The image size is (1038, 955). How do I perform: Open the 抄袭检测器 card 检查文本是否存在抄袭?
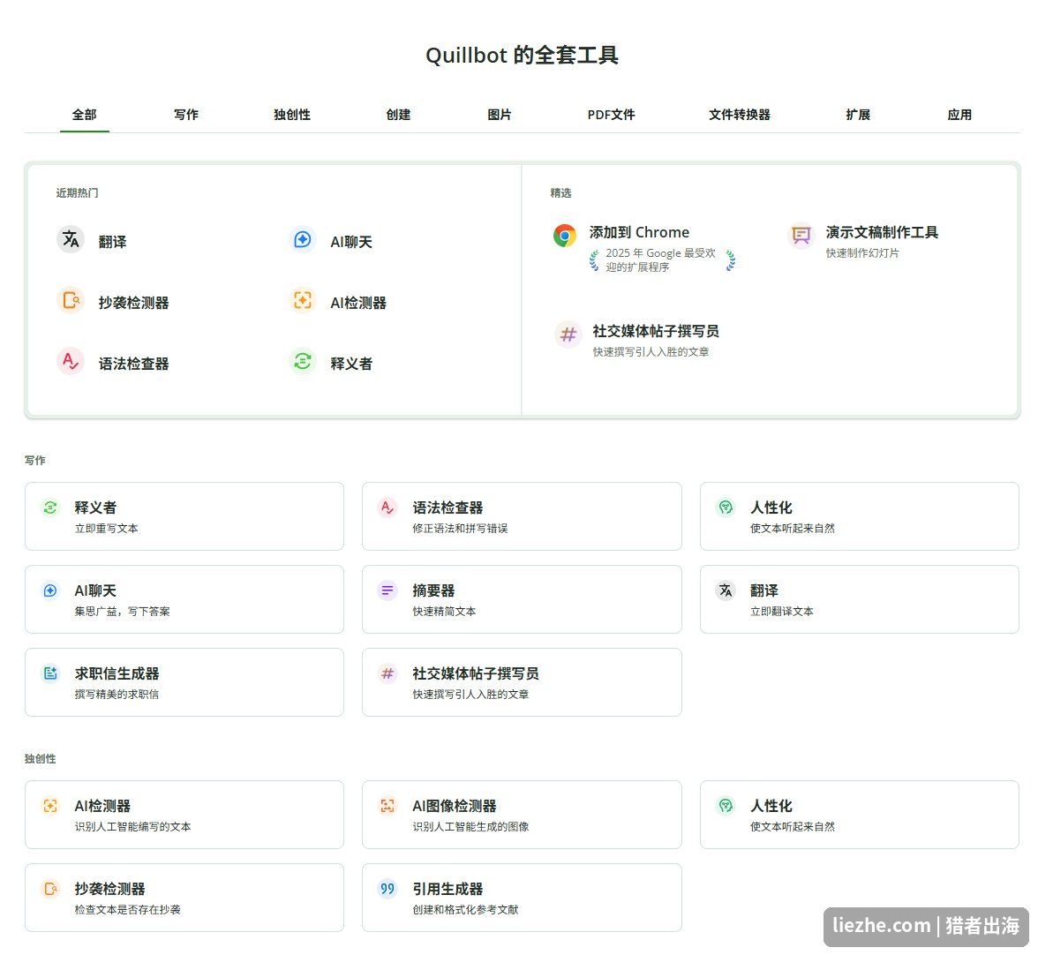[184, 898]
